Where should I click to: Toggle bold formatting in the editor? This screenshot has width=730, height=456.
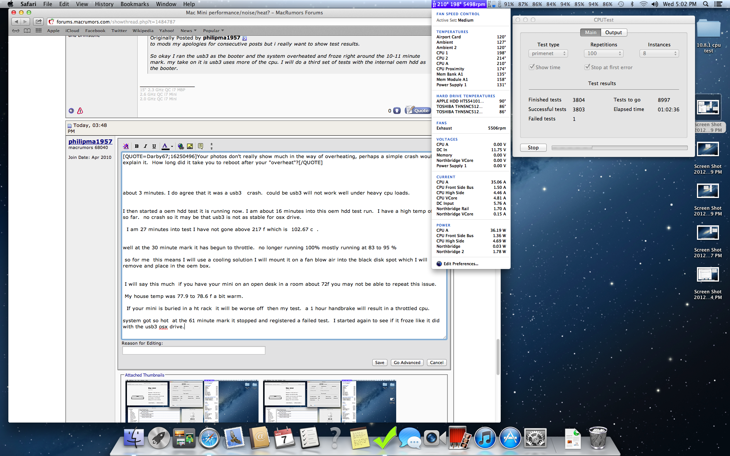point(136,146)
